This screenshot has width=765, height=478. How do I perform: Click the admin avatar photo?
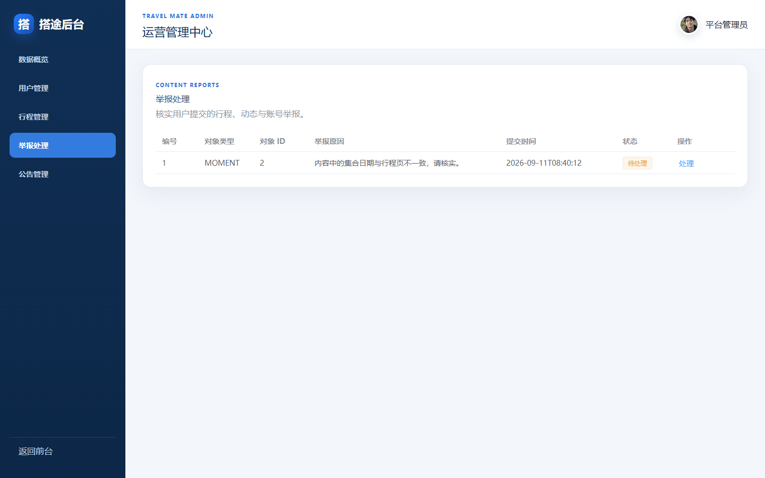coord(689,24)
